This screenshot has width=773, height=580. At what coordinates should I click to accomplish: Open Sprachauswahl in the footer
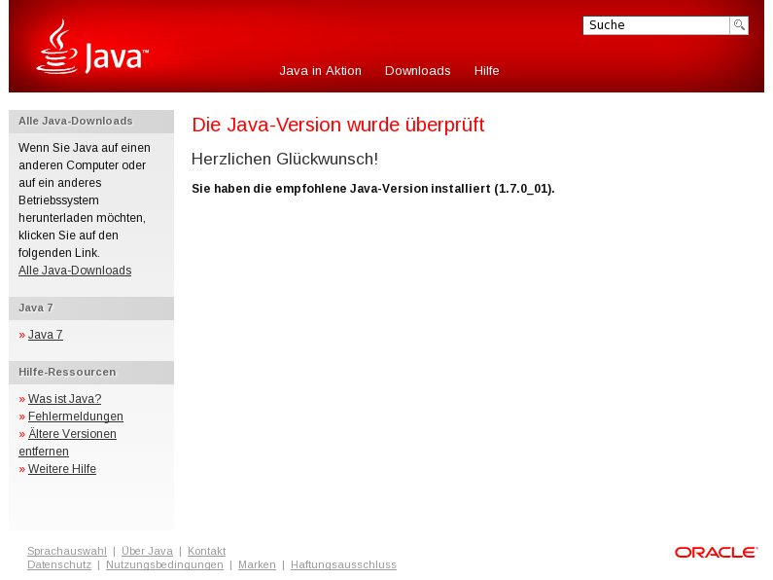point(67,551)
